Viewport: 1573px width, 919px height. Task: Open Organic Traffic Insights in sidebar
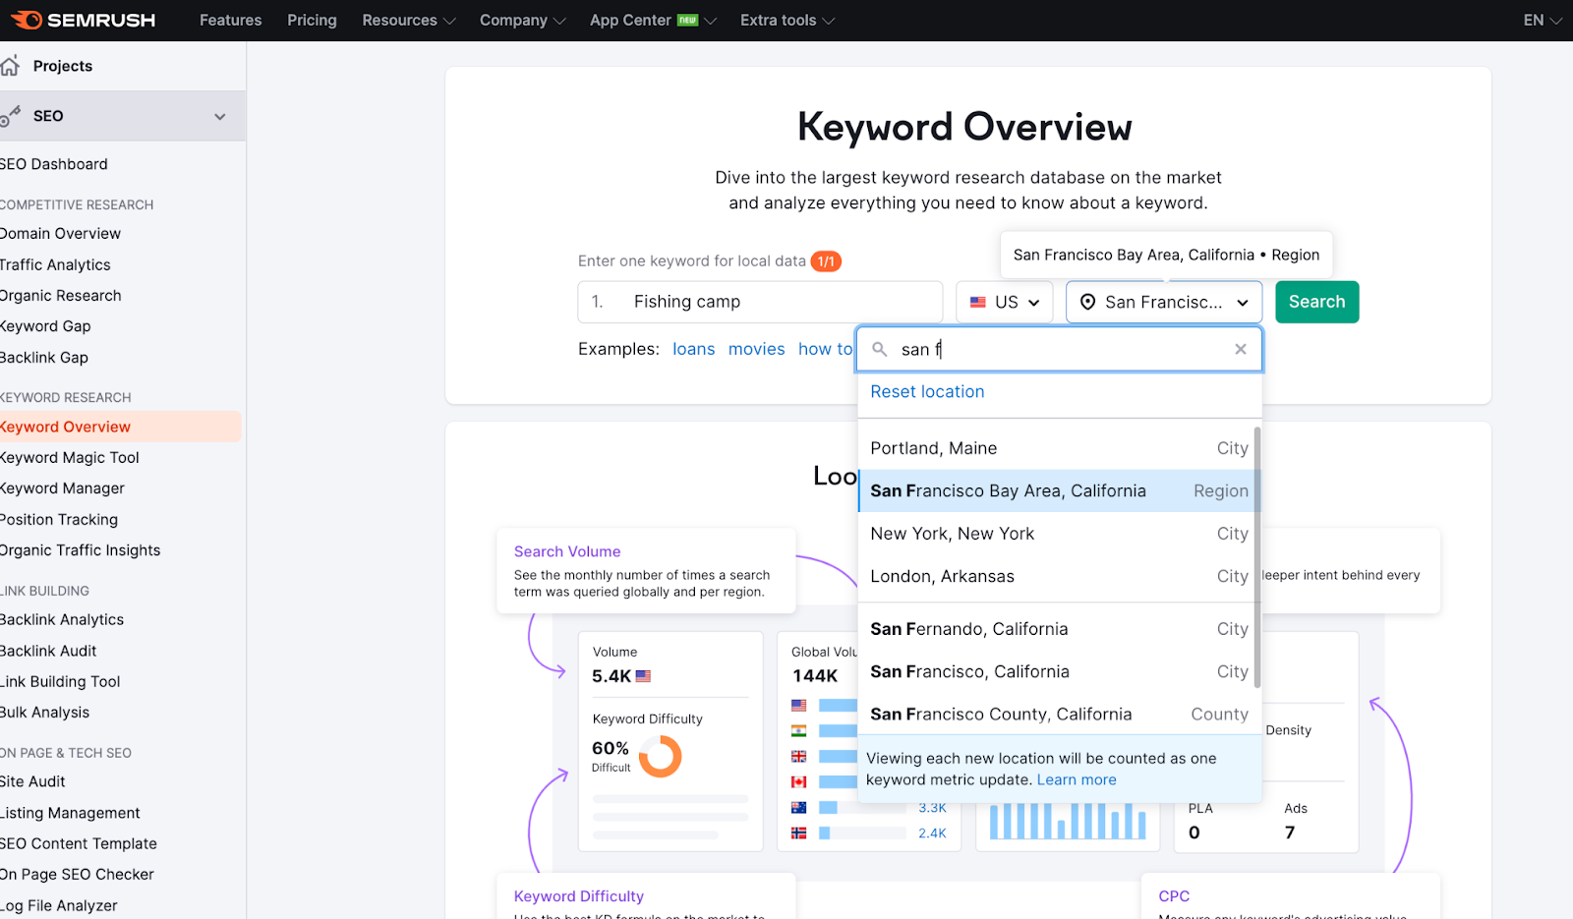point(81,550)
